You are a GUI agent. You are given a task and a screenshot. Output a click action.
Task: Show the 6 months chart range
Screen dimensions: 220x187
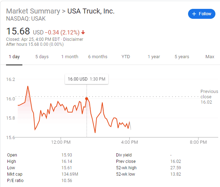[98, 57]
